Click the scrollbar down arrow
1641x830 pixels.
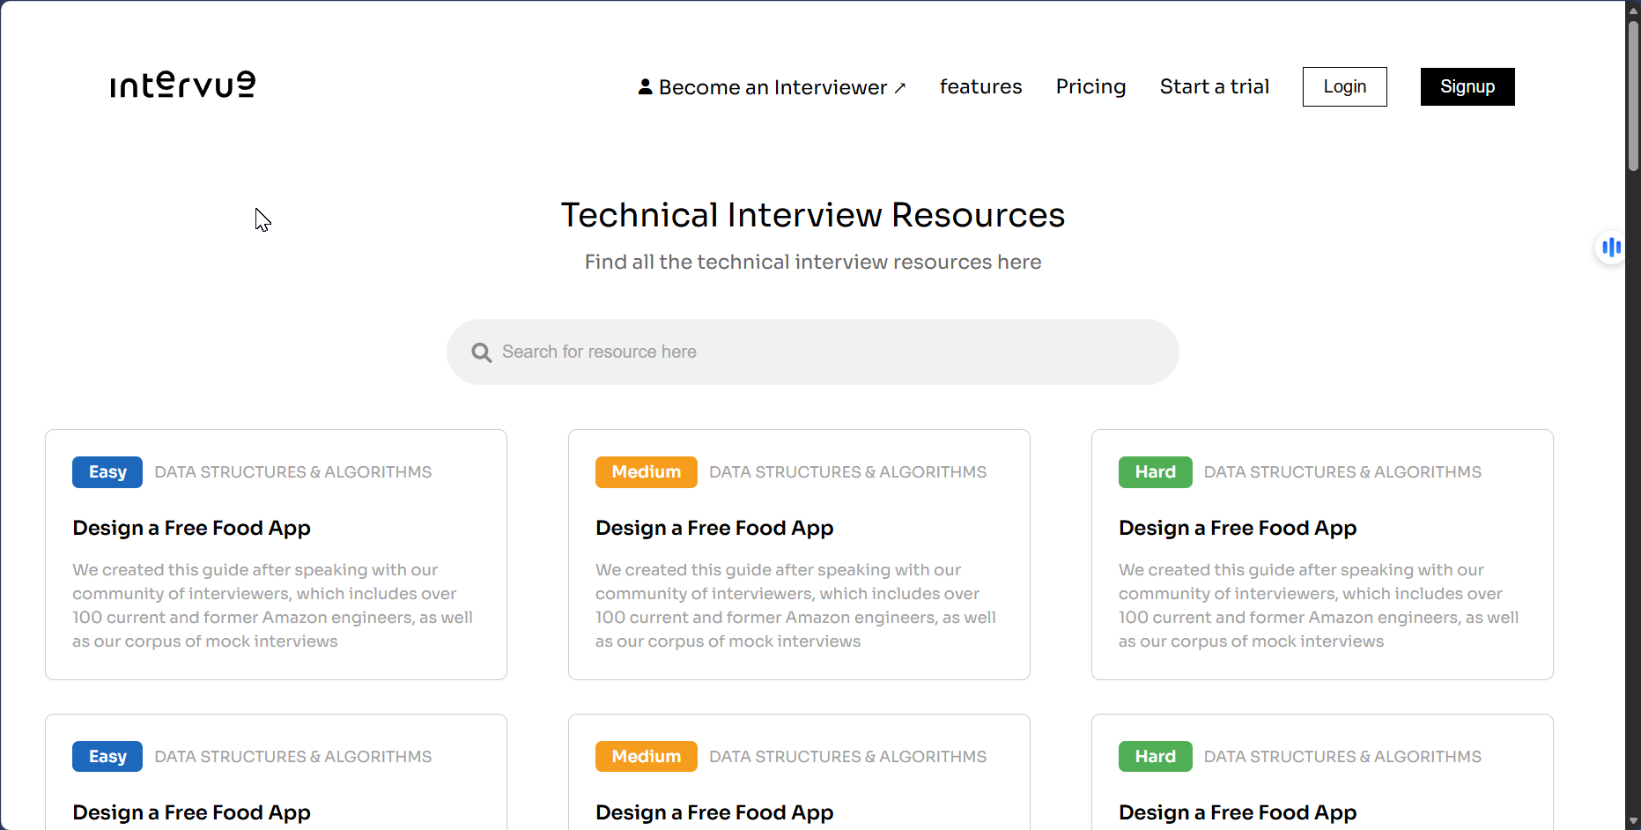point(1633,821)
